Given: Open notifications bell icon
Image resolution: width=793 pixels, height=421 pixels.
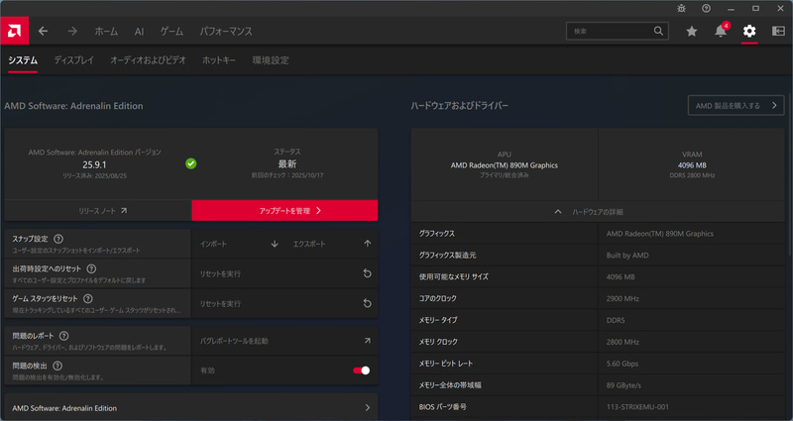Looking at the screenshot, I should (x=721, y=31).
